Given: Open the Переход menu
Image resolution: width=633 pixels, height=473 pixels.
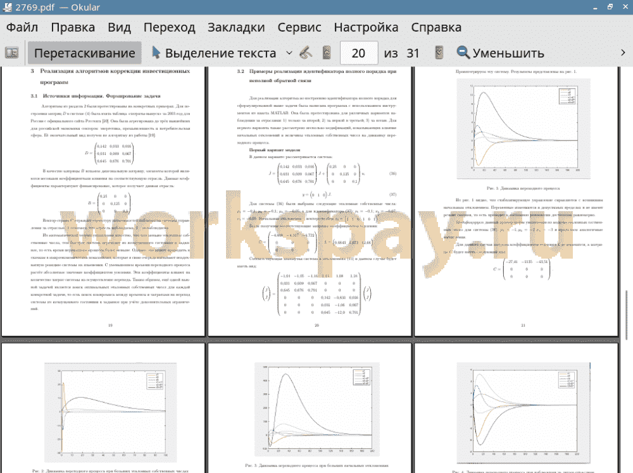Looking at the screenshot, I should click(x=169, y=27).
